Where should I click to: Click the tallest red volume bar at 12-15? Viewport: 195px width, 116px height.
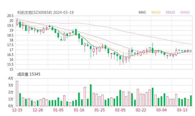(x=17, y=94)
